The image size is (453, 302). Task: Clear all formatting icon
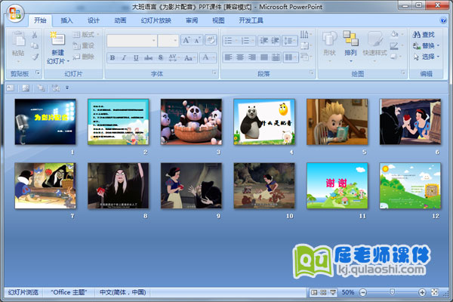pos(211,40)
